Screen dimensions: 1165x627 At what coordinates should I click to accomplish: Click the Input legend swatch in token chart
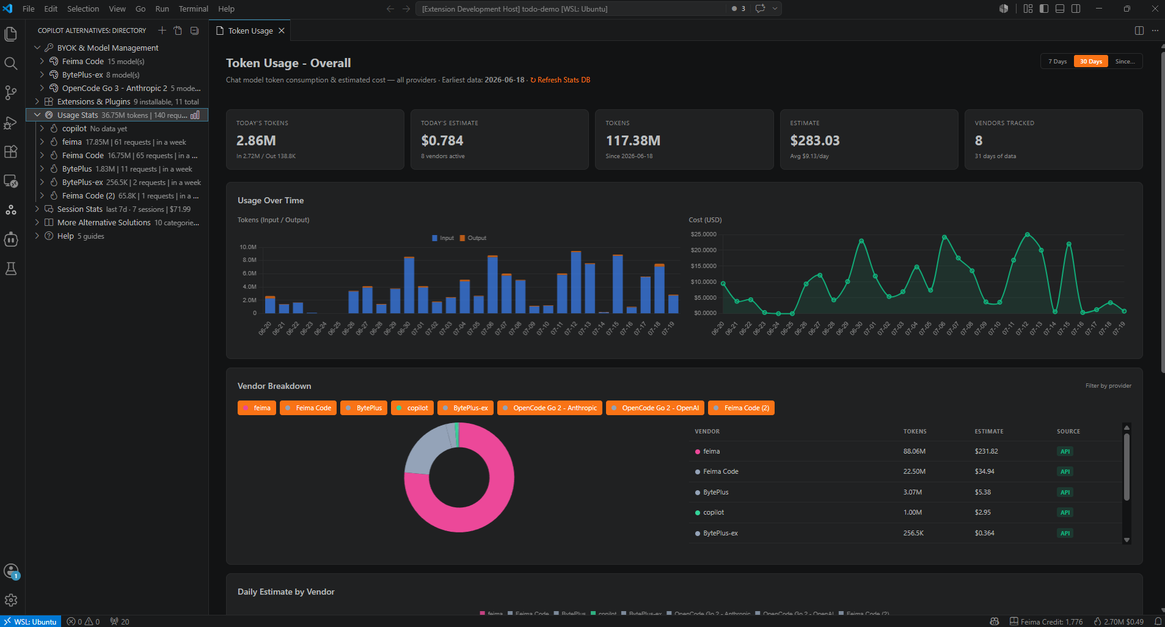(x=435, y=238)
